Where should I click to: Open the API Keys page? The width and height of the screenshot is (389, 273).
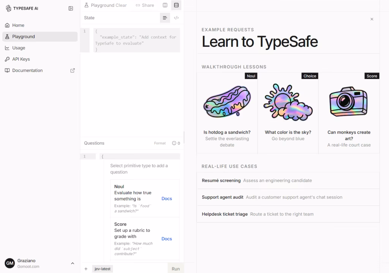click(40, 59)
